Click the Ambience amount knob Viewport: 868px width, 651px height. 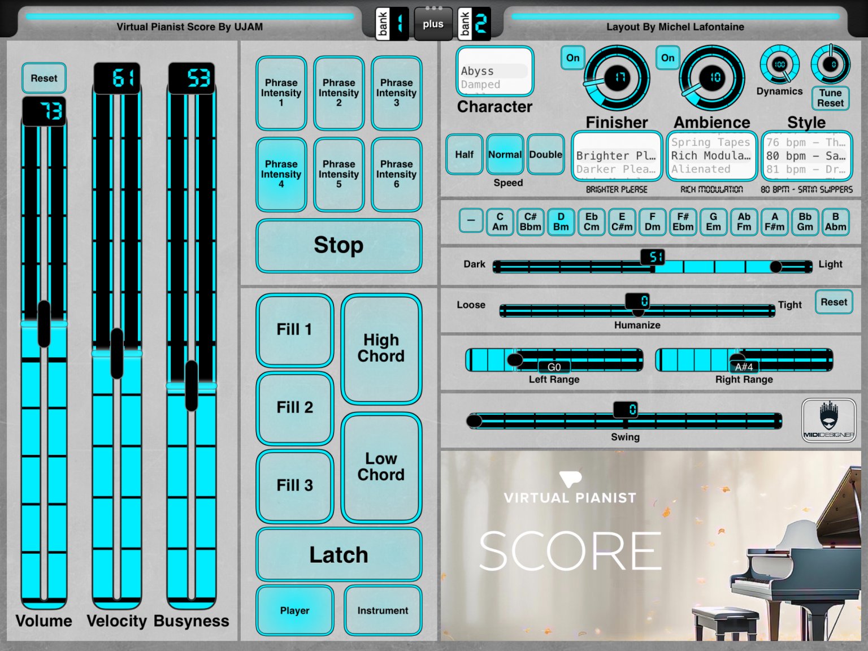(712, 78)
